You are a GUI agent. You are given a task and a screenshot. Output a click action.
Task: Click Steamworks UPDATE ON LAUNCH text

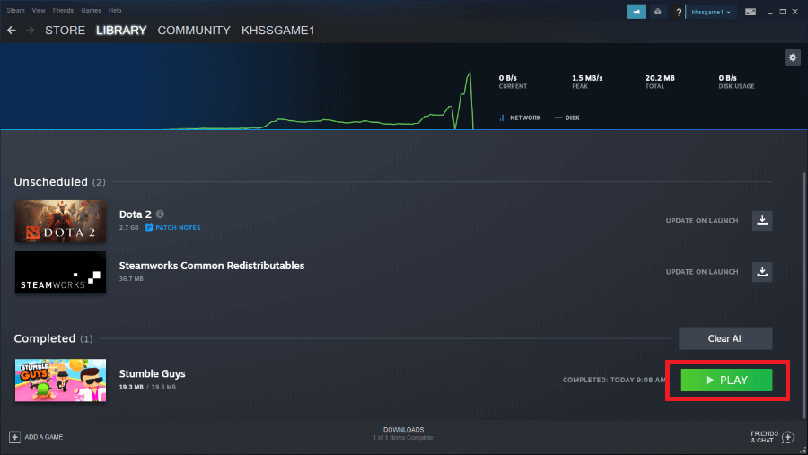click(702, 272)
